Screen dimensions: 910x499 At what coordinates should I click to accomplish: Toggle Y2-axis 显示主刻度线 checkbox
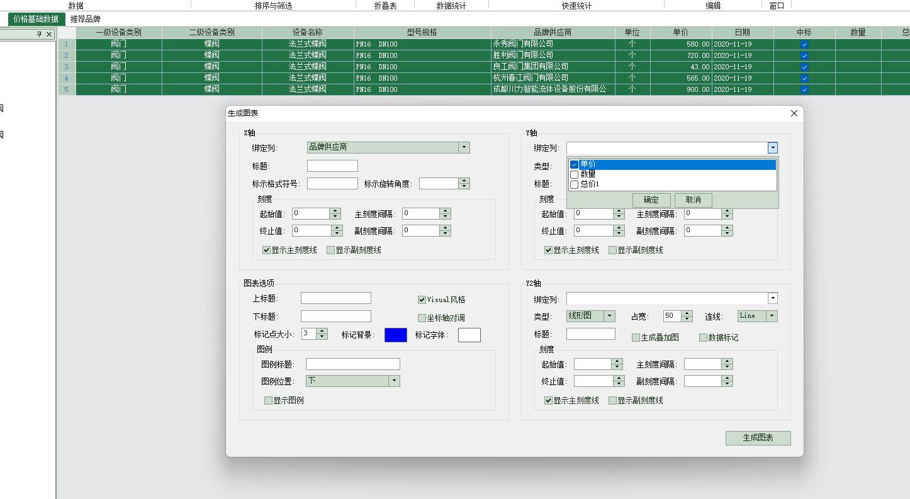(x=548, y=401)
